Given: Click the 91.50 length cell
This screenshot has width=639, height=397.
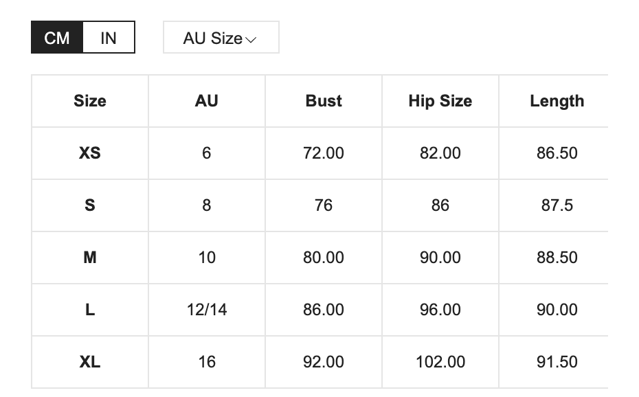Looking at the screenshot, I should tap(557, 362).
